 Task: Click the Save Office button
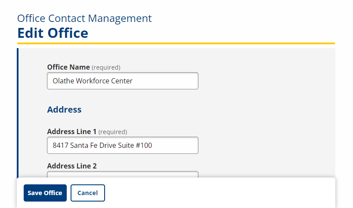point(45,193)
